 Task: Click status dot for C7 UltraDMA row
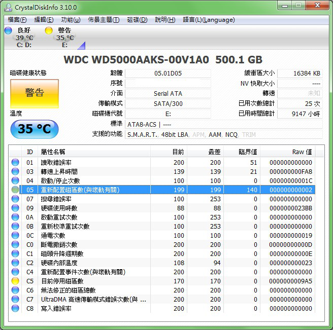tap(15, 299)
